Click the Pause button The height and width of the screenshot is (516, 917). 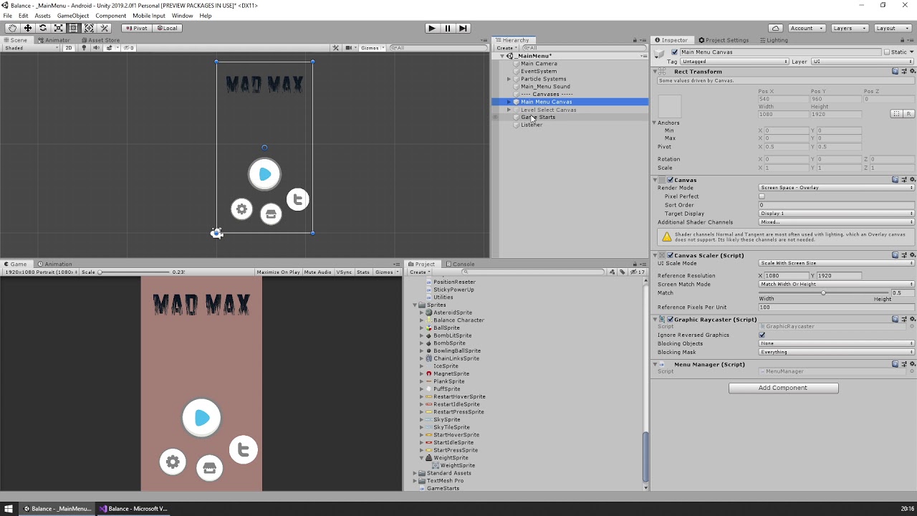pyautogui.click(x=448, y=28)
